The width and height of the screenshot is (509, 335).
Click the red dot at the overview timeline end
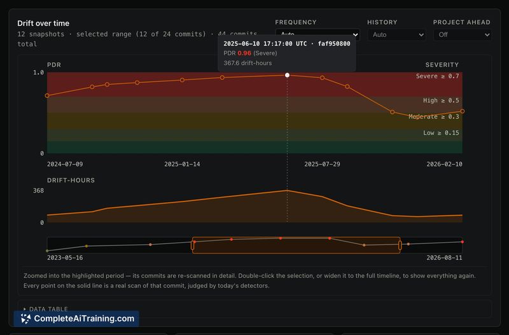pyautogui.click(x=463, y=242)
